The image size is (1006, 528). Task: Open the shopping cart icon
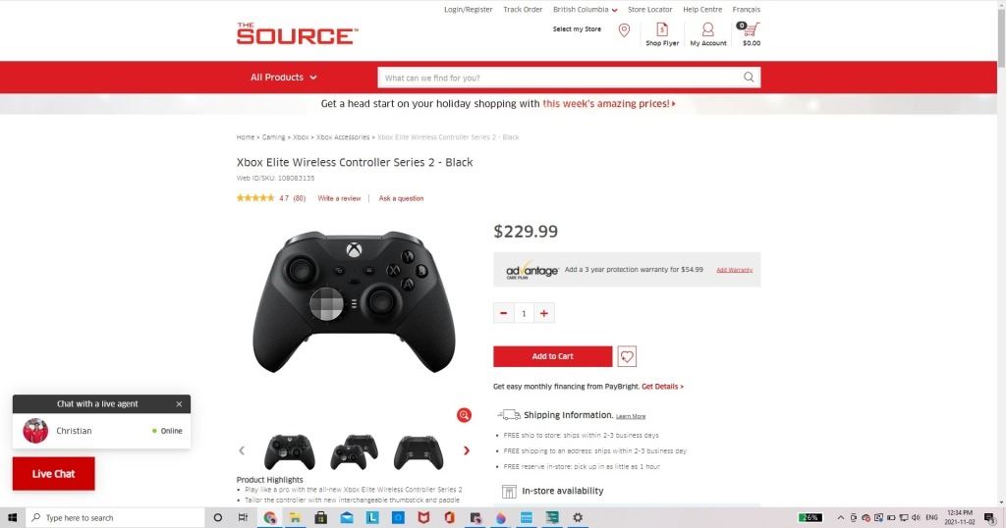750,28
